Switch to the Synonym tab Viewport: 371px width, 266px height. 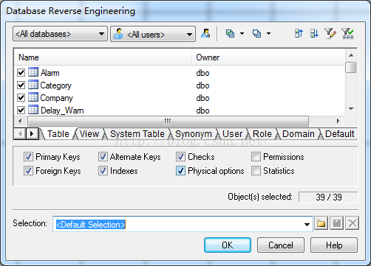click(x=194, y=134)
